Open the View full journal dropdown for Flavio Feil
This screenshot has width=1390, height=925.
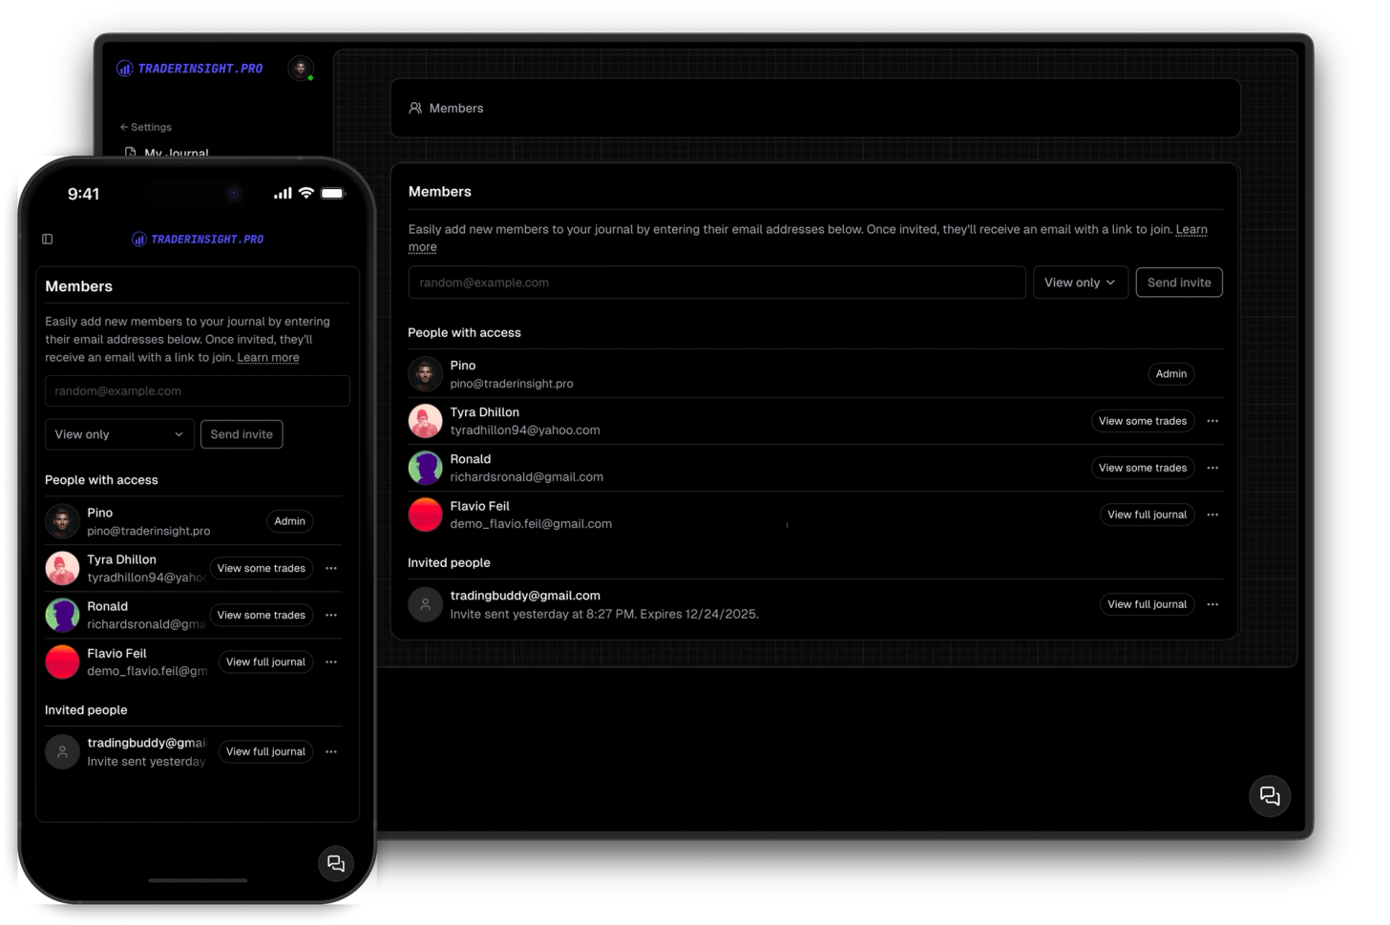tap(1147, 514)
